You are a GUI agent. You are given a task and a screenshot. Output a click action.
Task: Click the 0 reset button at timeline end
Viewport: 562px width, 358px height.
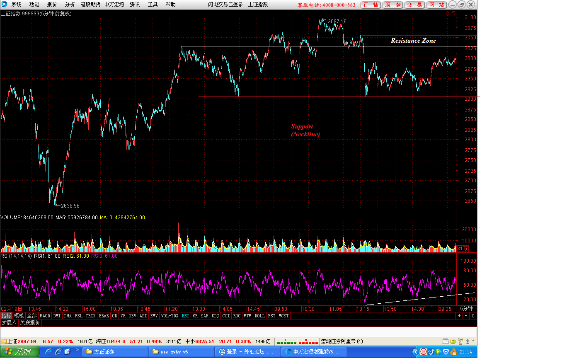[473, 316]
